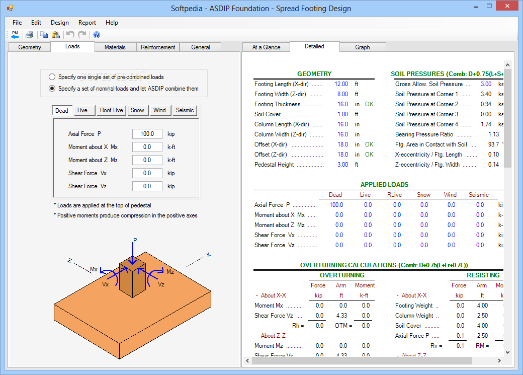Select the Roof Live load case tab
The width and height of the screenshot is (523, 375).
tap(112, 110)
